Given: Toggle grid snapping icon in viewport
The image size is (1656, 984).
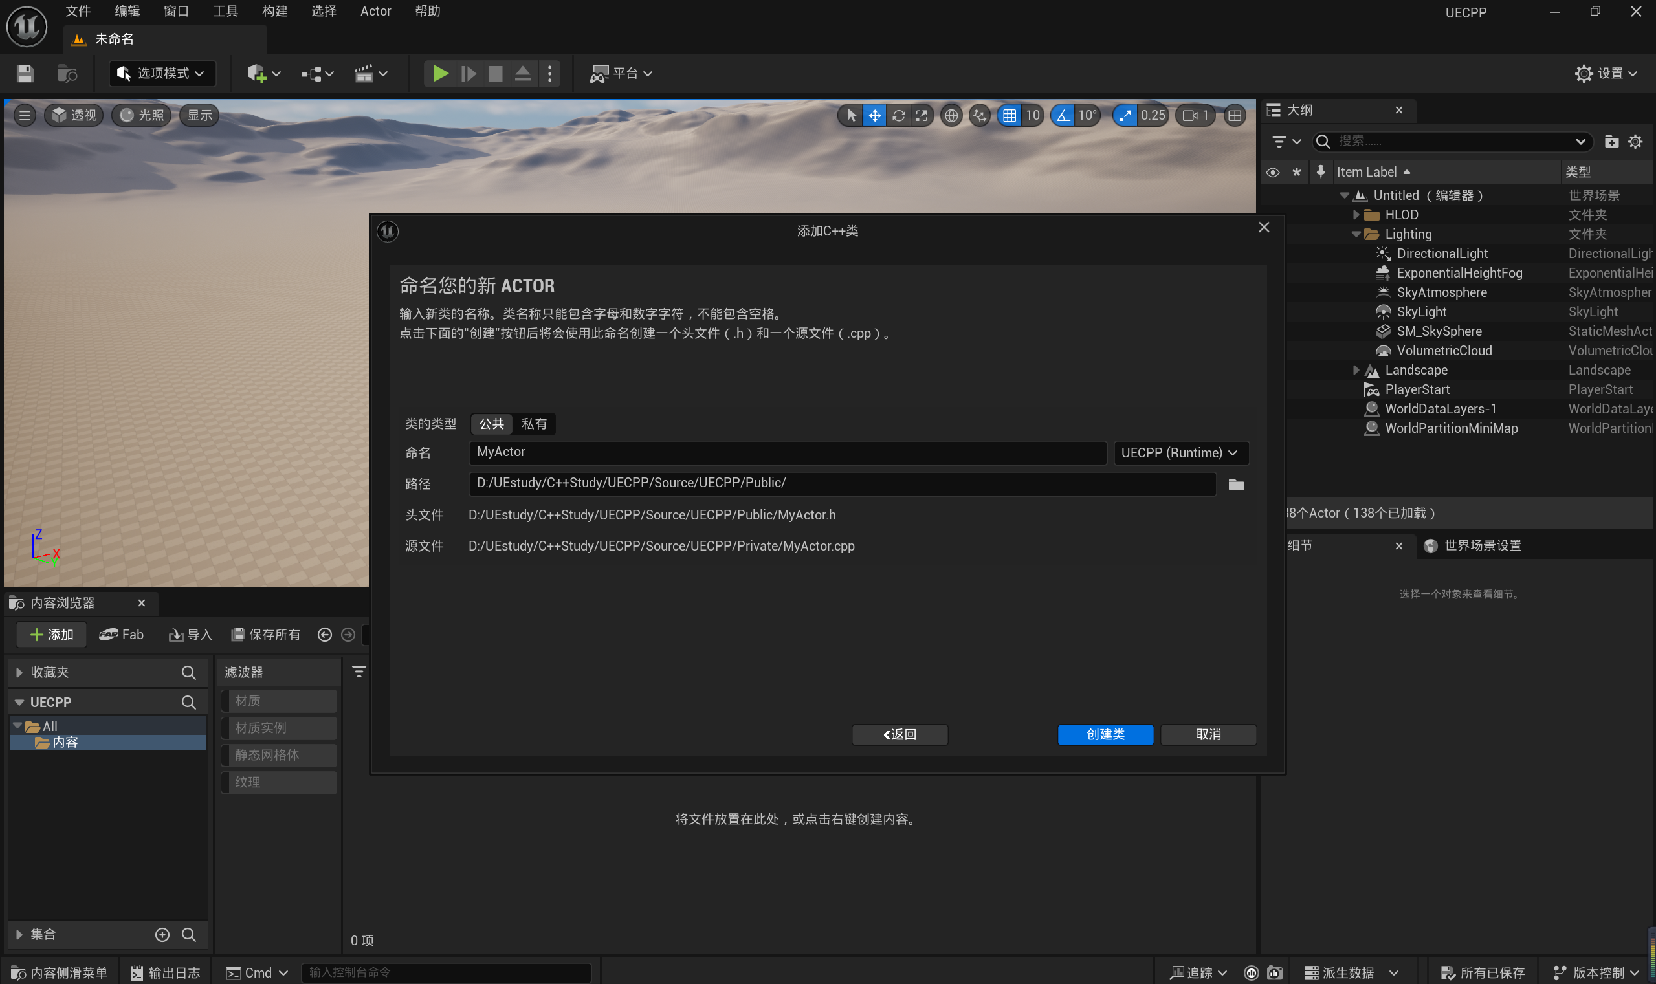Looking at the screenshot, I should [1009, 115].
